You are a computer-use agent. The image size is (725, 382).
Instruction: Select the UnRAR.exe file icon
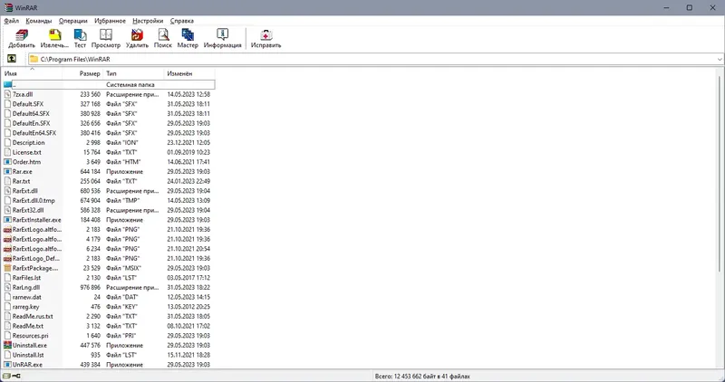[x=7, y=365]
